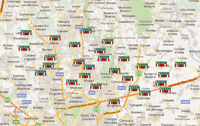The image size is (200, 126).
Task: Click the Garbagnate Milanese label
Action: [23, 87]
